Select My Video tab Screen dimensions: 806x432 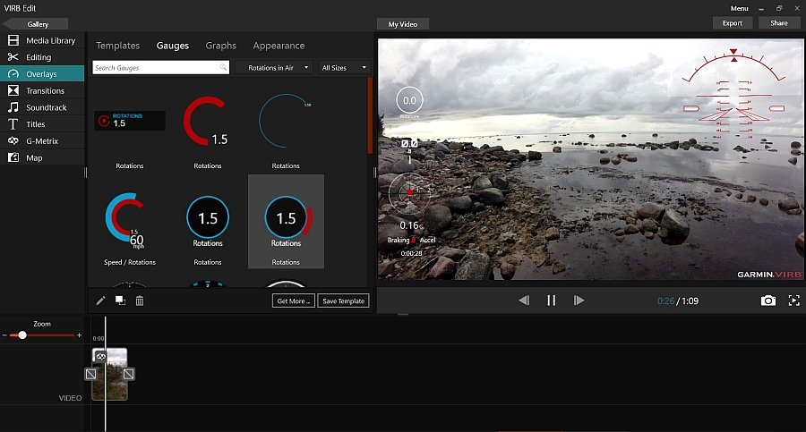(403, 24)
